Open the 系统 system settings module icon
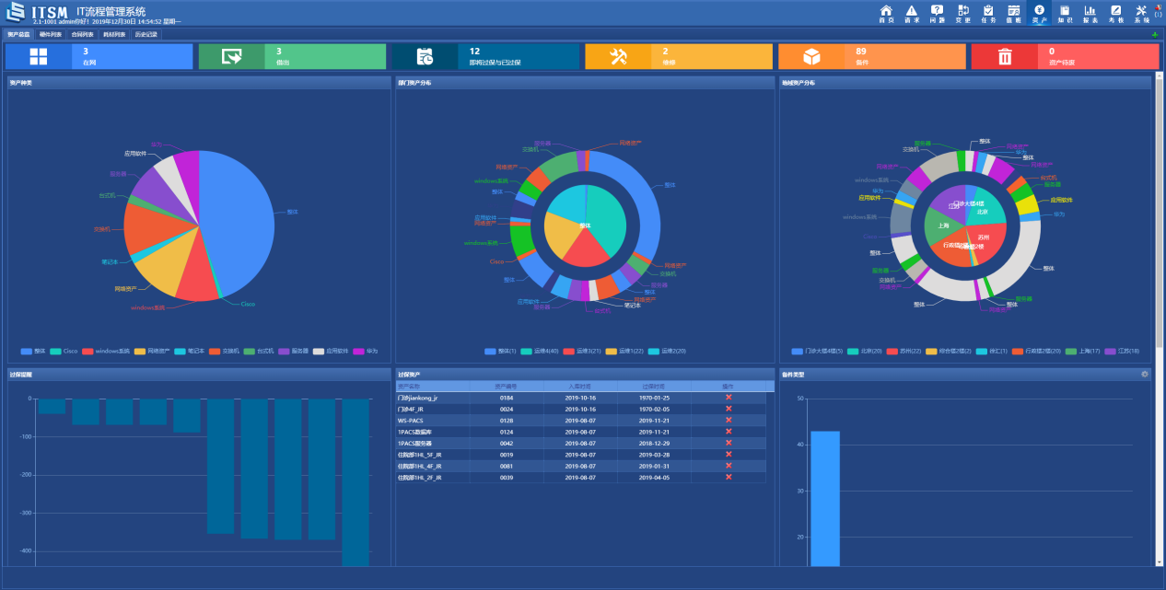The image size is (1166, 590). 1141,13
